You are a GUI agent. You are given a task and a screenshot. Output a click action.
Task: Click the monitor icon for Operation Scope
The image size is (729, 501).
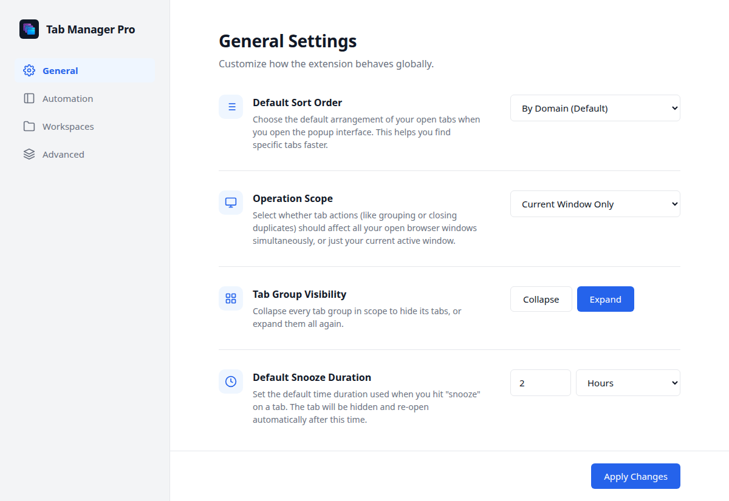coord(231,203)
